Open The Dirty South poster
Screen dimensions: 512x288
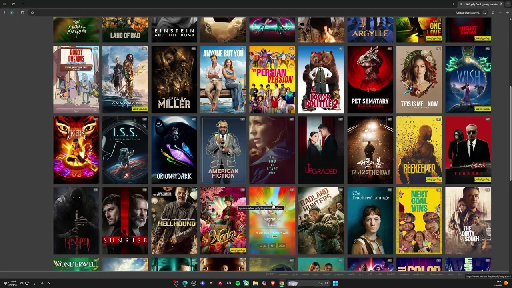pos(468,221)
